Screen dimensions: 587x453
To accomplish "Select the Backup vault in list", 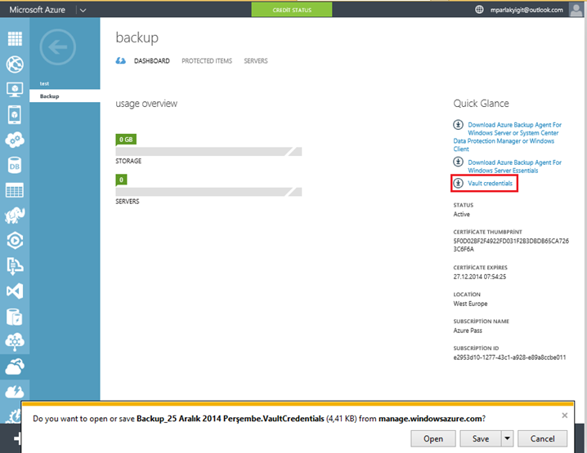I will [65, 96].
